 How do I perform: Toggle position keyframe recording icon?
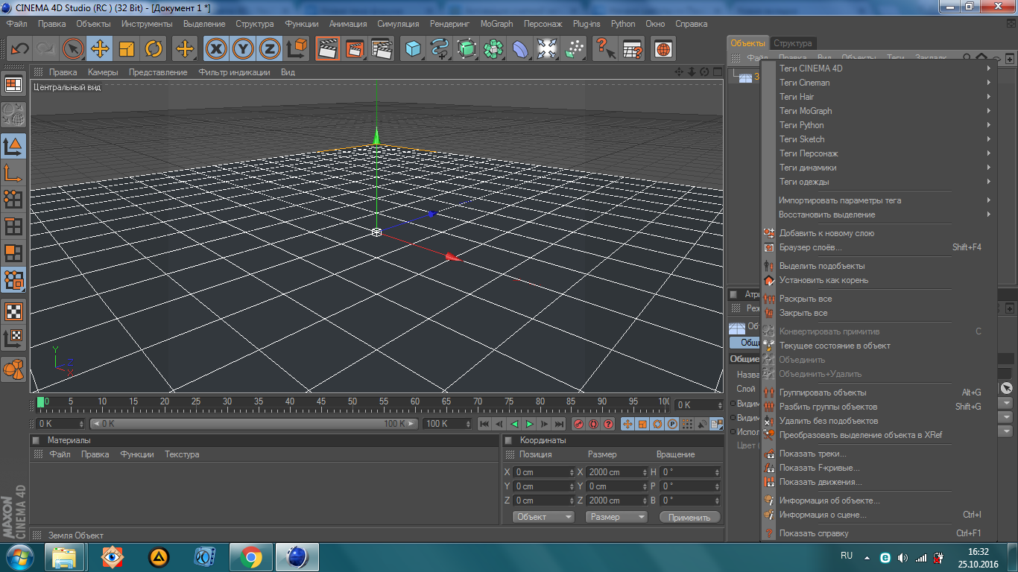coord(627,424)
